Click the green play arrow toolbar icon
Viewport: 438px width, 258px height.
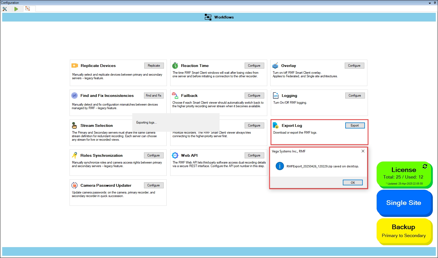coord(16,9)
